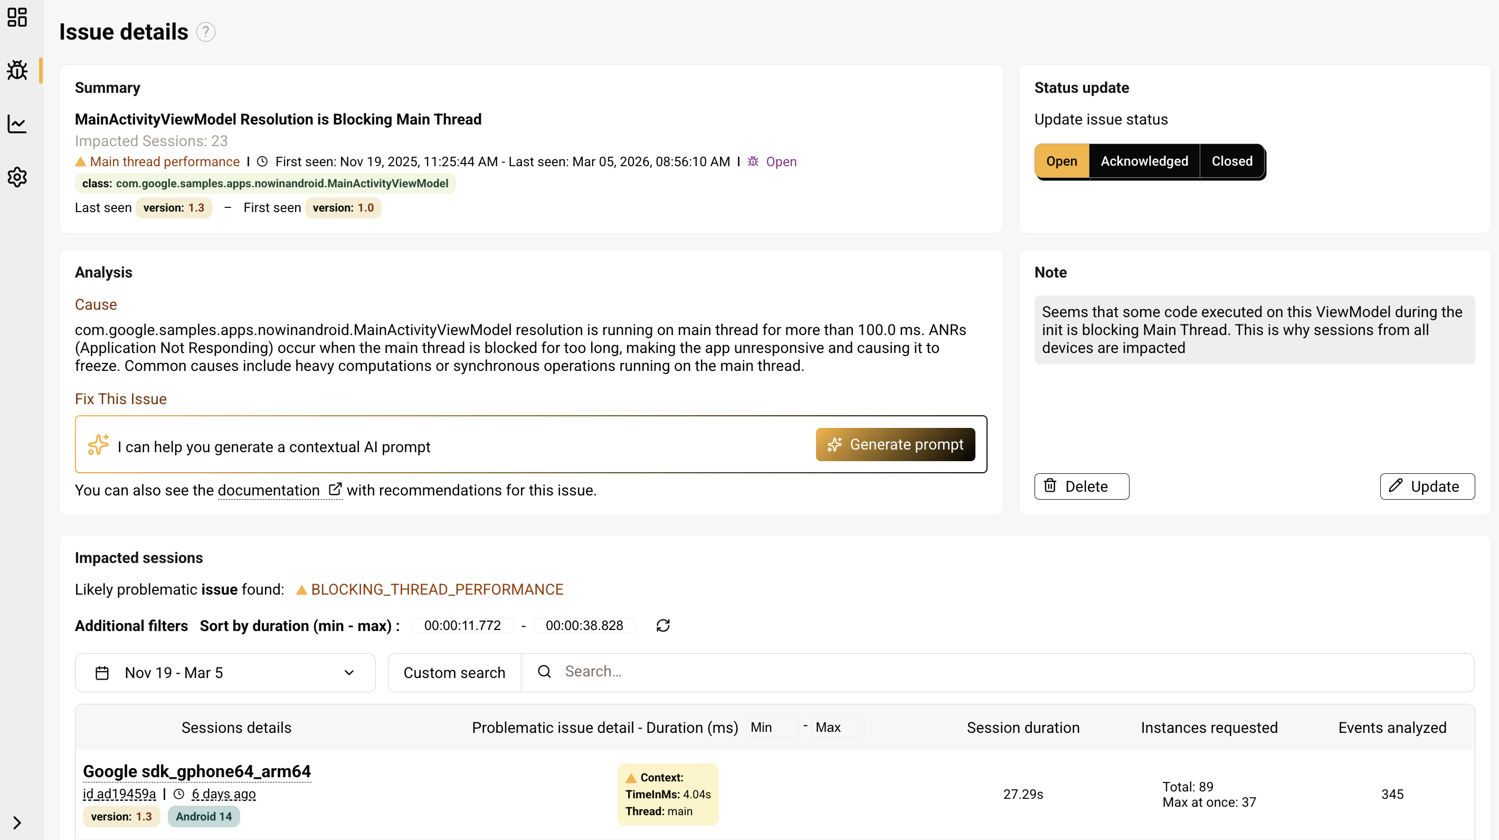Expand the collapsed sidebar with chevron arrow
1499x840 pixels.
pos(17,823)
